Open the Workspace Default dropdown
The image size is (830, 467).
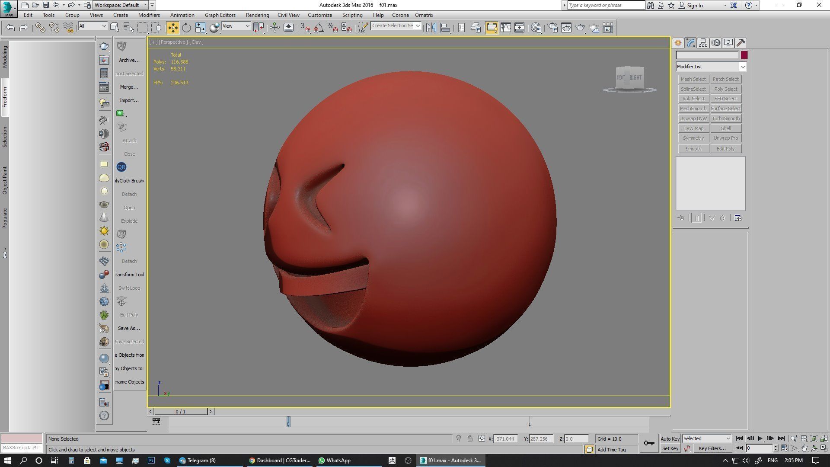(x=121, y=5)
